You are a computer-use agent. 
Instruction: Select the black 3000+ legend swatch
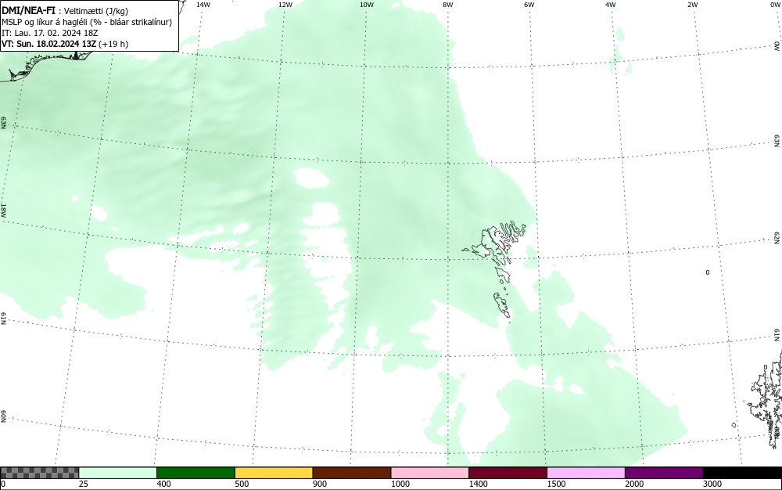tap(742, 473)
